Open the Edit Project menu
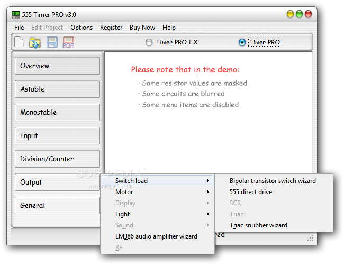This screenshot has height=265, width=344. coord(47,28)
